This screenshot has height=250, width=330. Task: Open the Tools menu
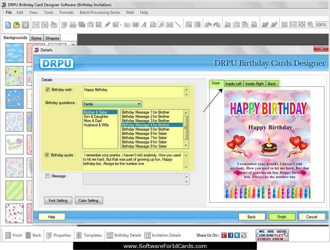point(48,12)
